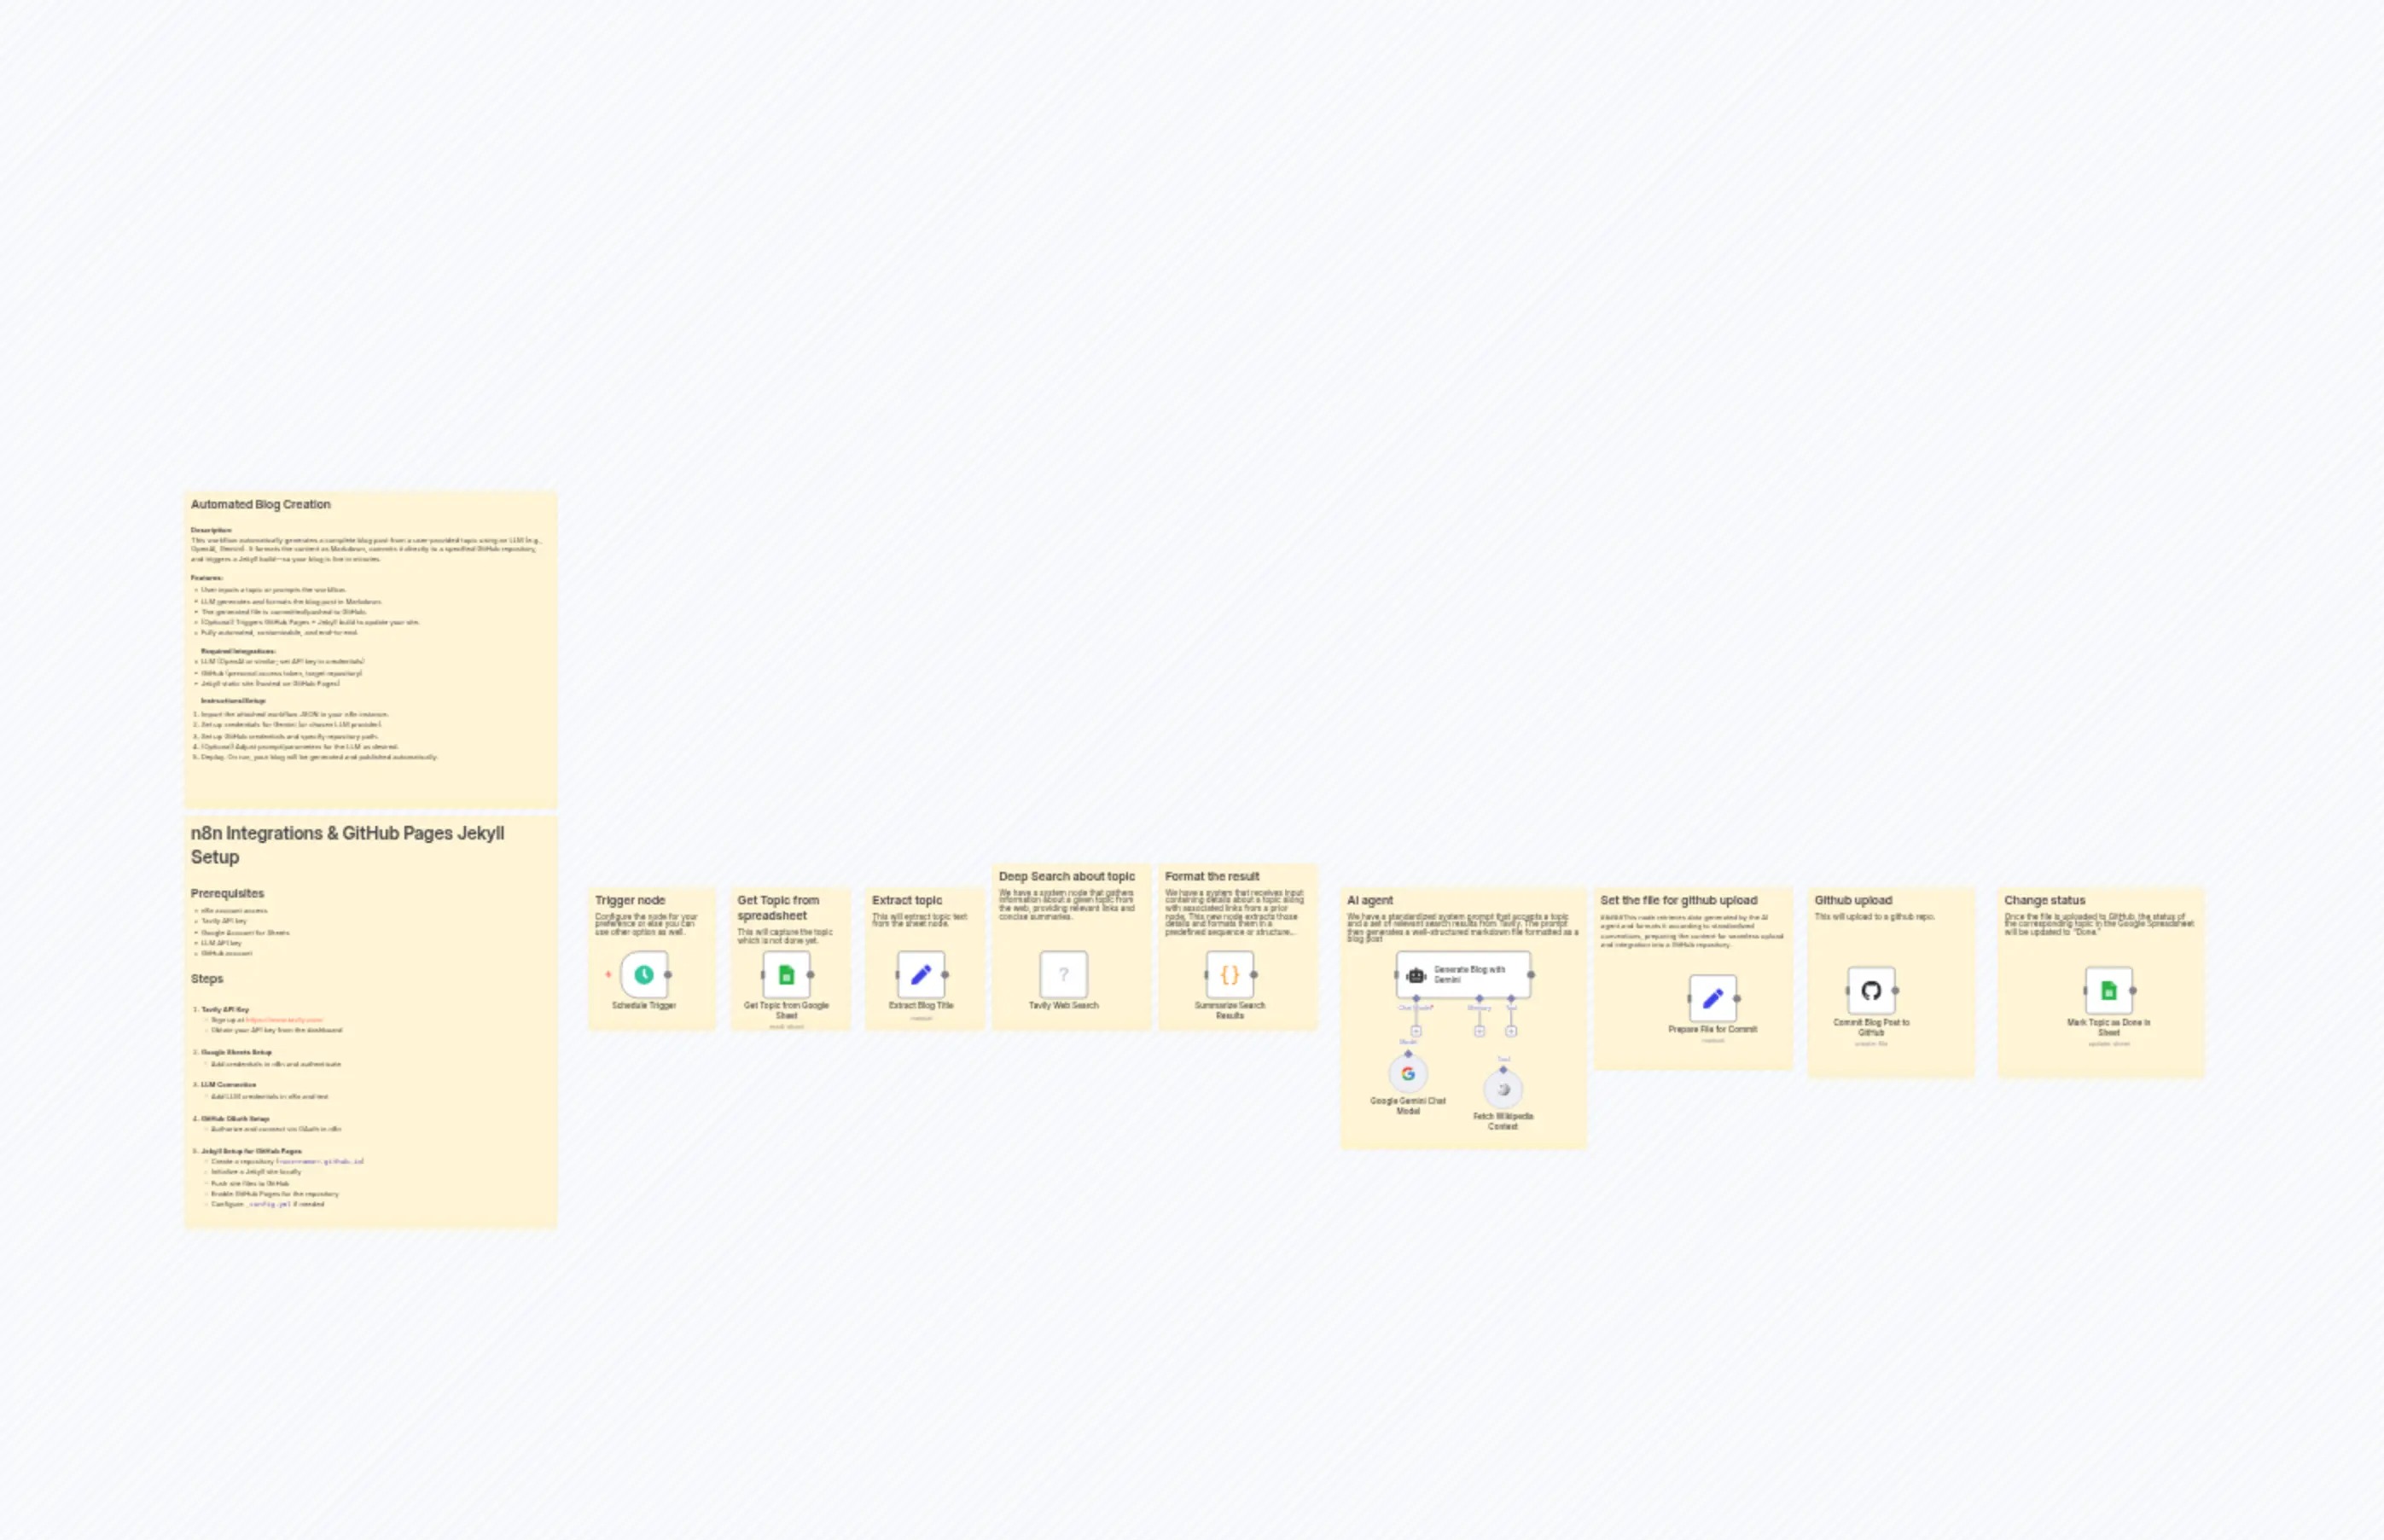Select the Commit Blog Post to GitHub node
Image resolution: width=2384 pixels, height=1540 pixels.
click(1872, 991)
